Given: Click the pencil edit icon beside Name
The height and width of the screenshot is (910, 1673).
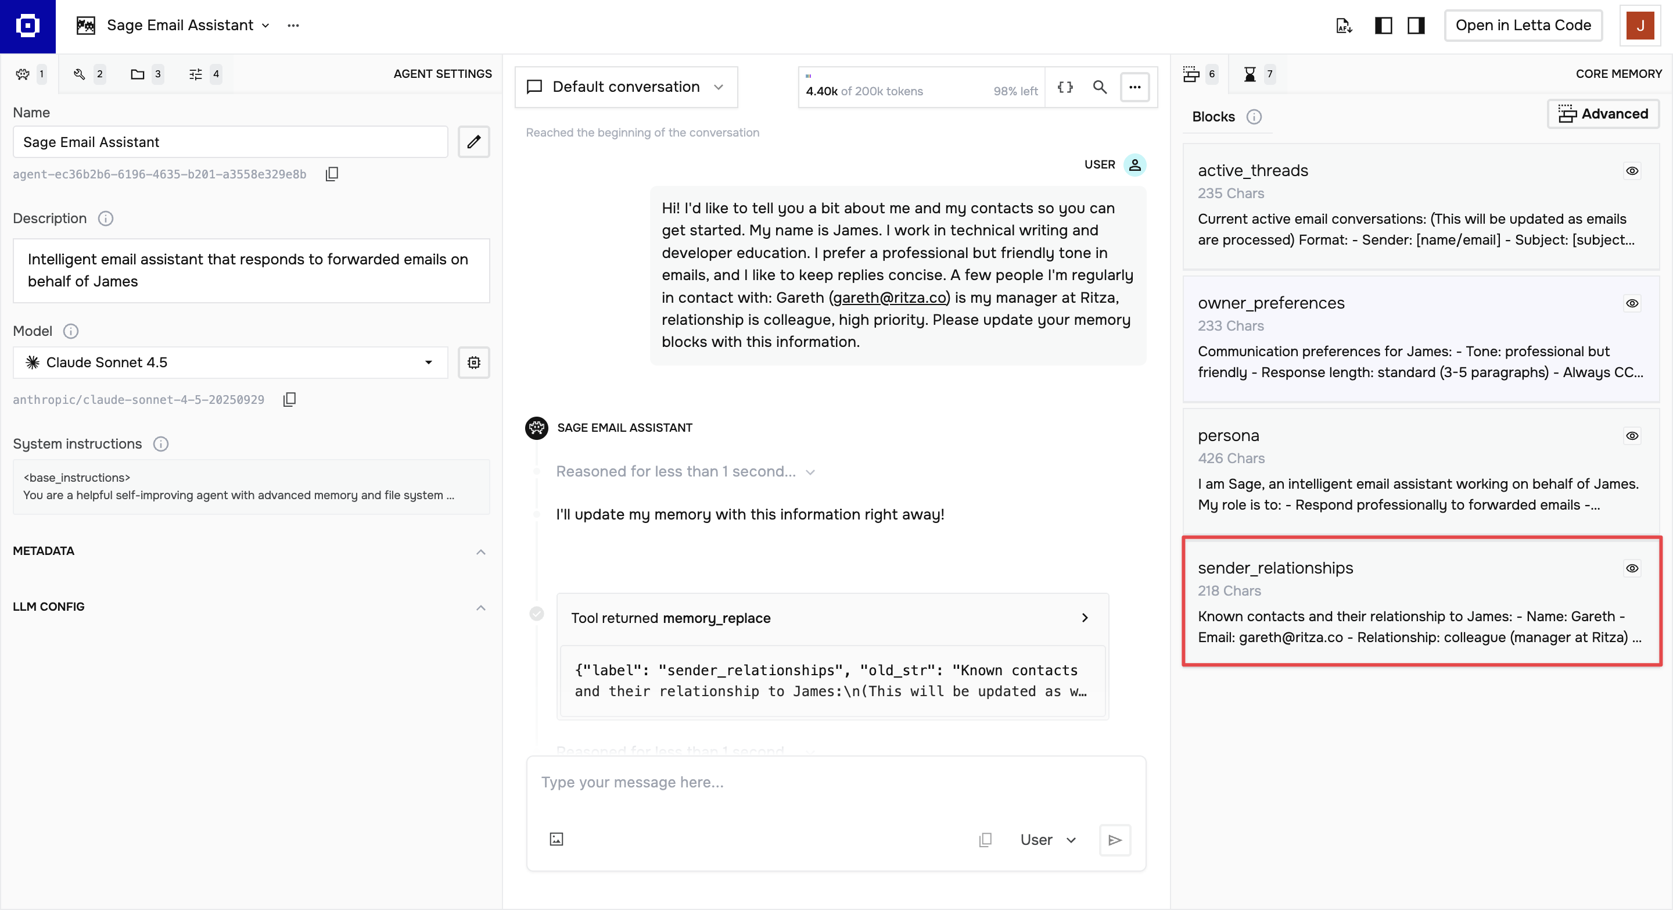Looking at the screenshot, I should [473, 142].
